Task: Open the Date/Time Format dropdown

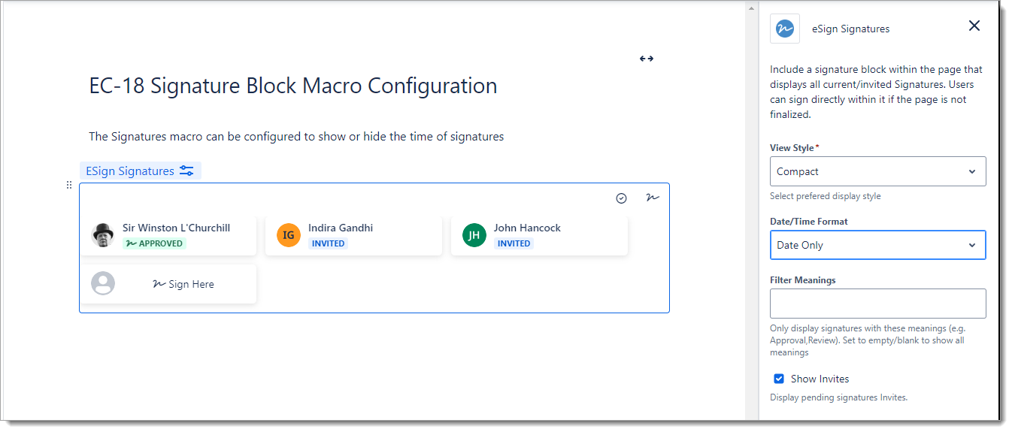Action: tap(877, 245)
